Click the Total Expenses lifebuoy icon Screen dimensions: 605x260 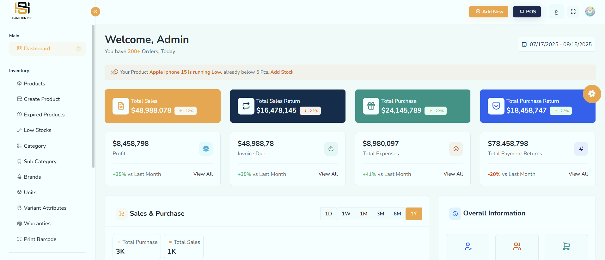(456, 149)
